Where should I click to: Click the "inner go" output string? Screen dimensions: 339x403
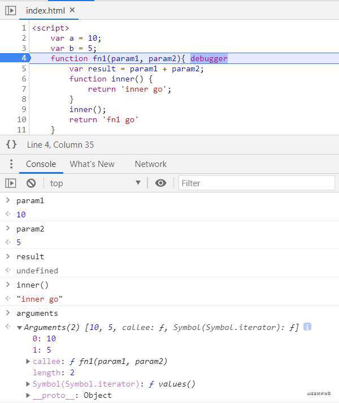pos(40,299)
